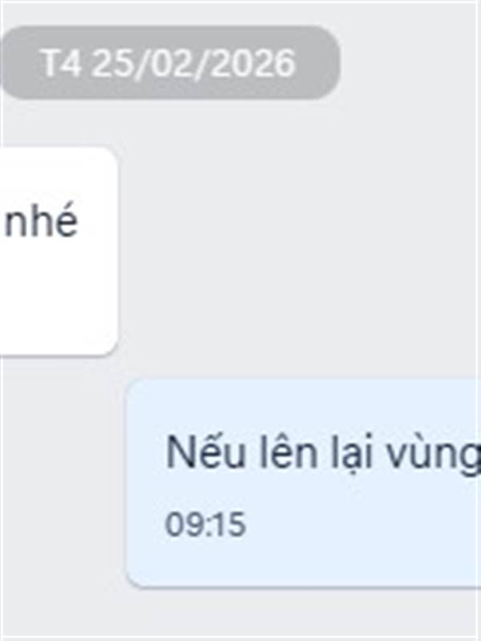Click the blue sent message bubble

pyautogui.click(x=303, y=484)
